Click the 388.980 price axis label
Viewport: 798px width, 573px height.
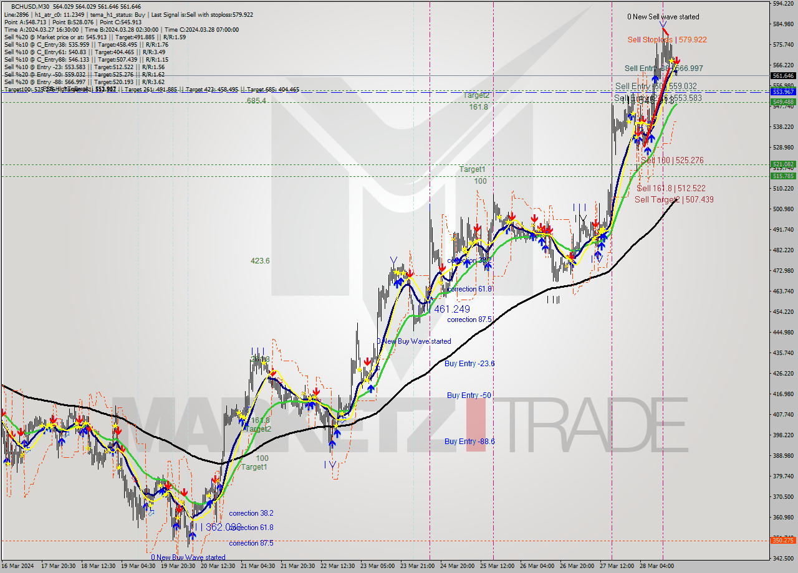(784, 455)
